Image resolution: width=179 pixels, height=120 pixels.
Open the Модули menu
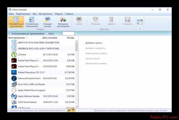pyautogui.click(x=58, y=14)
